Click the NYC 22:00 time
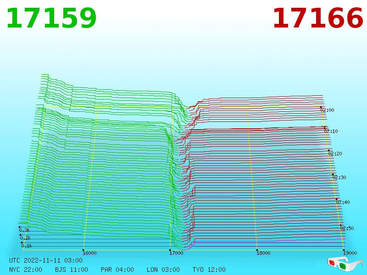 [26, 269]
